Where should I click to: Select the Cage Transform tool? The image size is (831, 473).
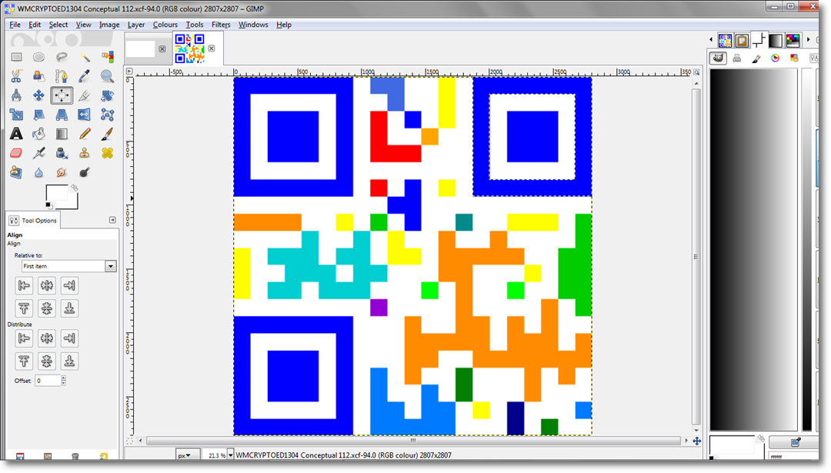pos(108,115)
